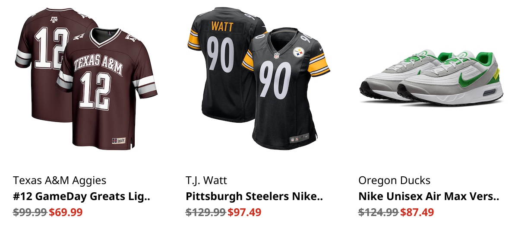Viewport: 518px width, 229px height.
Task: Click the NFL shield on the jersey collar
Action: (x=276, y=55)
